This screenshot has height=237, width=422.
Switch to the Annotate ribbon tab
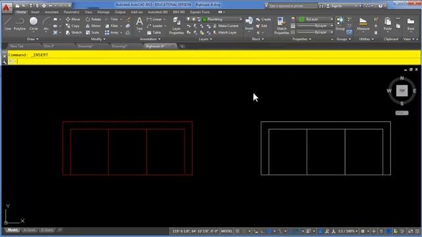[x=51, y=12]
